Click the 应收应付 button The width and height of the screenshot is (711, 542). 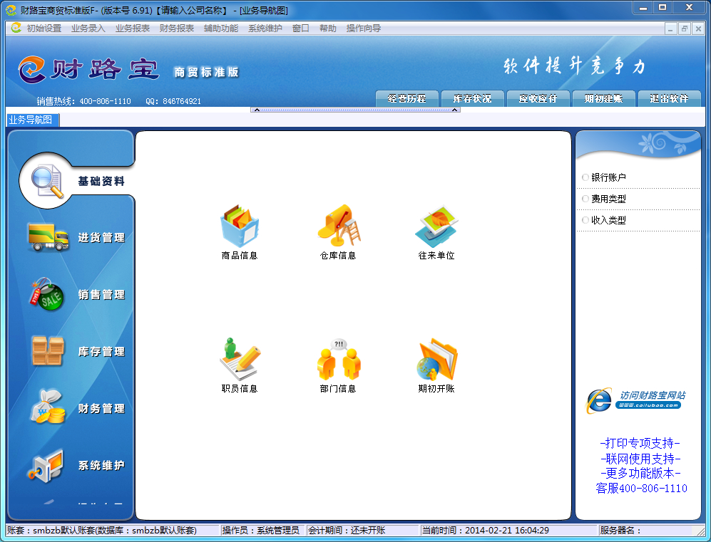[x=538, y=98]
